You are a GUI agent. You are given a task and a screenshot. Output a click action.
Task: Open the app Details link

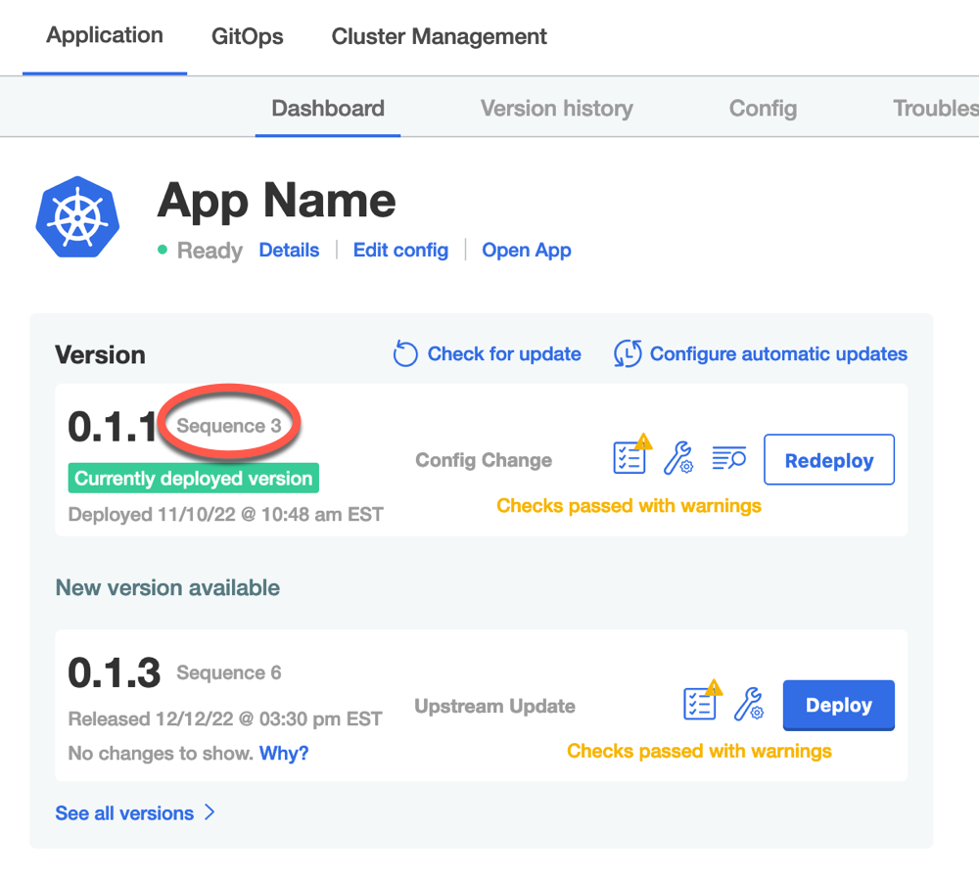point(289,251)
